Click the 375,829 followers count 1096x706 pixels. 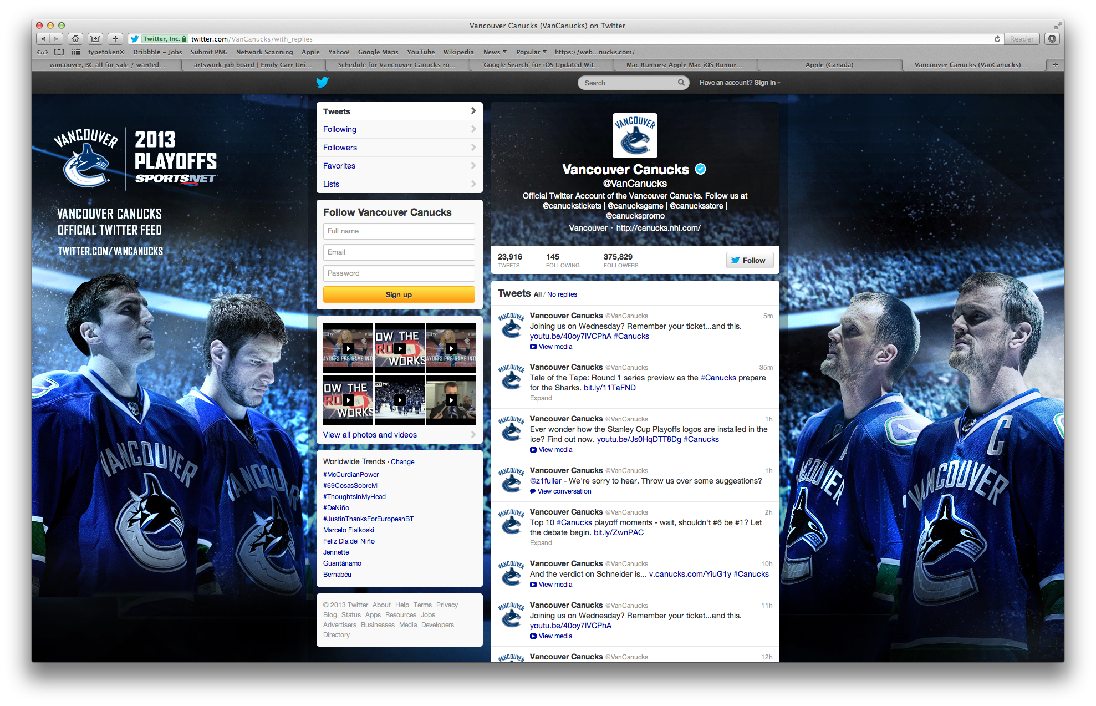click(620, 260)
